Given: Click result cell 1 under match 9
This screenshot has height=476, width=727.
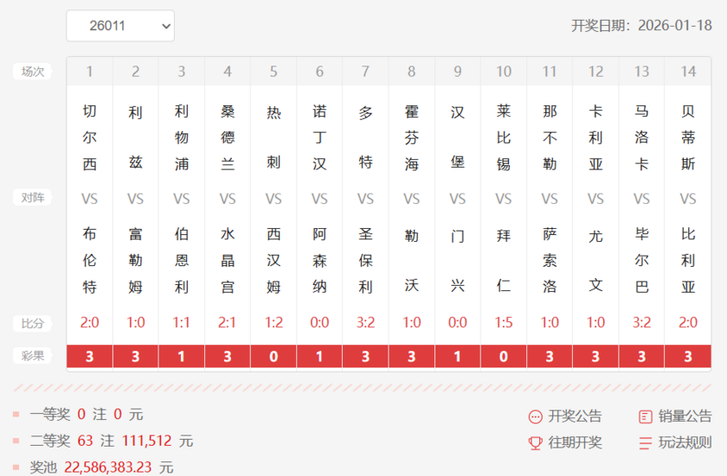Looking at the screenshot, I should [x=458, y=356].
